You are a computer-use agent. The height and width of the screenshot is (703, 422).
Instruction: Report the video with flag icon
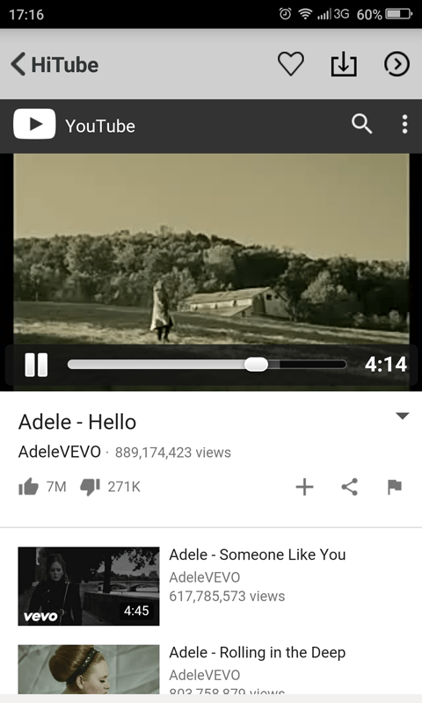395,487
